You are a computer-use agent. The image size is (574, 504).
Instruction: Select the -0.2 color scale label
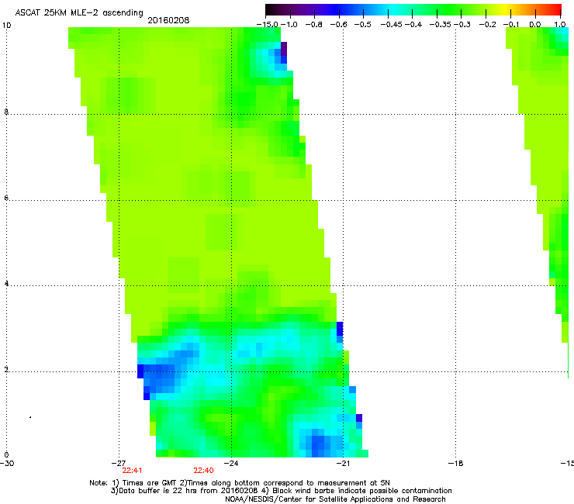click(487, 25)
